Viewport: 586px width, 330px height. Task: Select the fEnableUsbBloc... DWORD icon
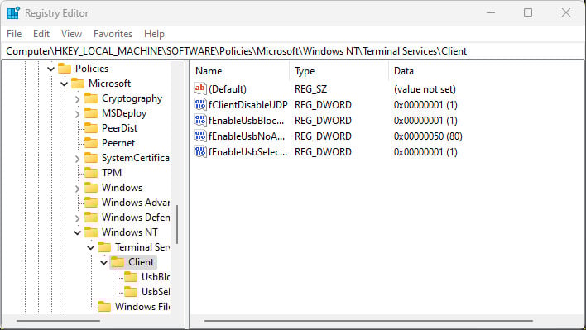[x=200, y=120]
